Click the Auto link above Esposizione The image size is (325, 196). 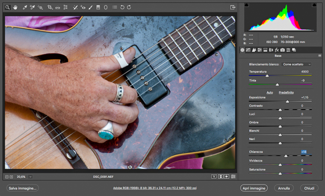click(x=269, y=92)
